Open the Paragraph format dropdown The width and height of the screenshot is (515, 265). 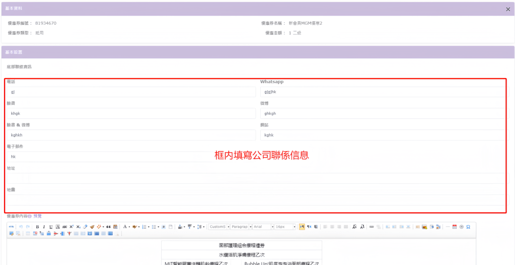point(241,227)
